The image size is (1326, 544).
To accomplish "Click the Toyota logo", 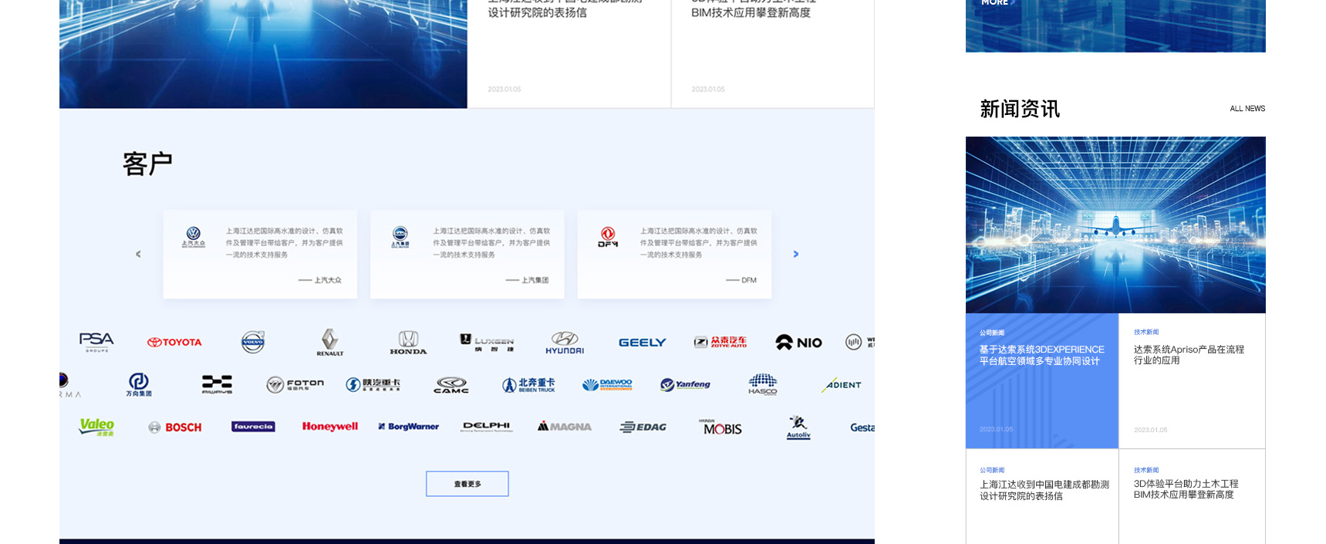I will click(x=175, y=342).
